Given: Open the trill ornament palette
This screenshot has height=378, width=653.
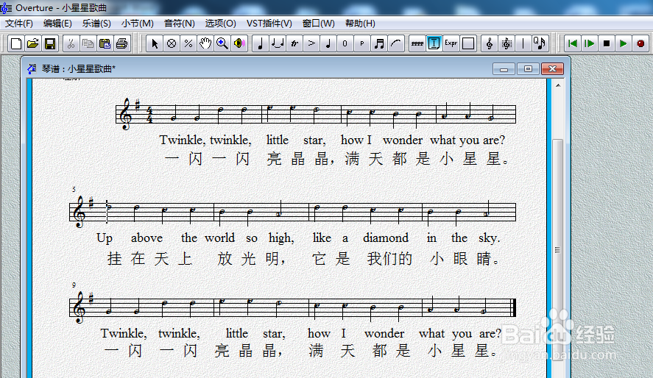Looking at the screenshot, I should (294, 43).
